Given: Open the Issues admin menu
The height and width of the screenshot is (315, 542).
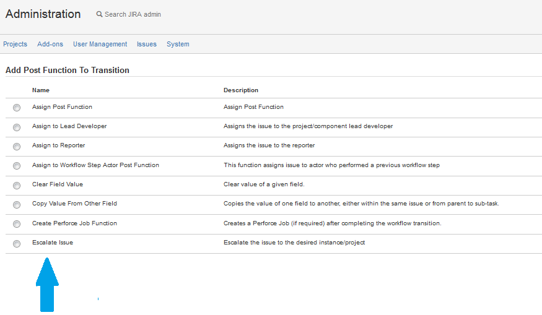Looking at the screenshot, I should (x=147, y=44).
